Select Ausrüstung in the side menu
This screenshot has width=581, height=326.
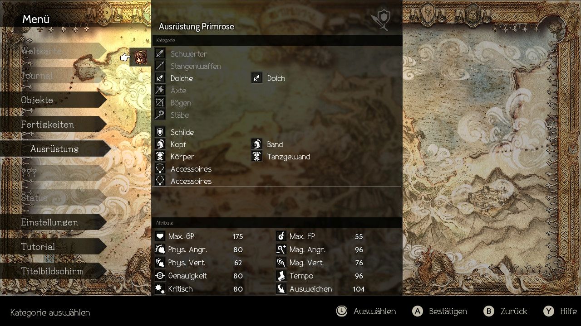coord(55,149)
